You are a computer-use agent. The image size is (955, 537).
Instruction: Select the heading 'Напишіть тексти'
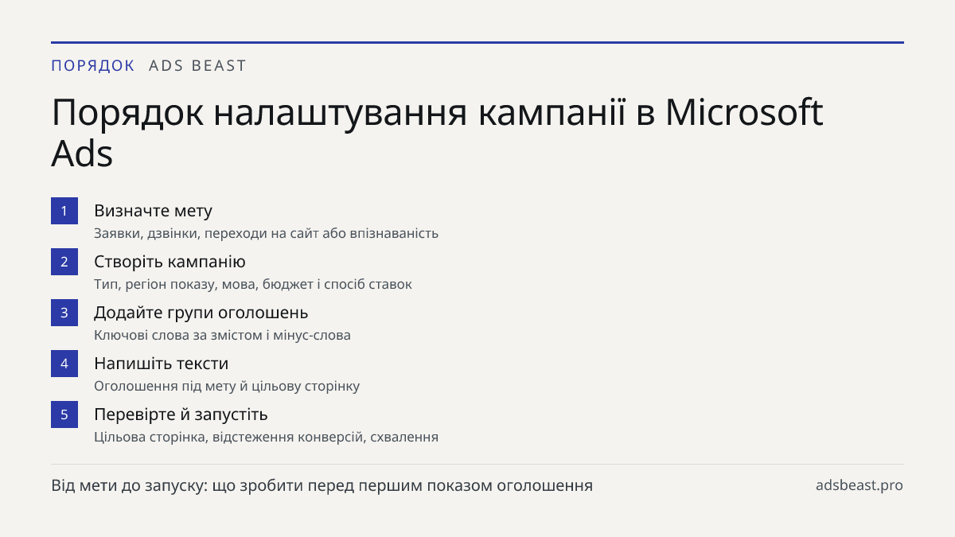point(161,364)
